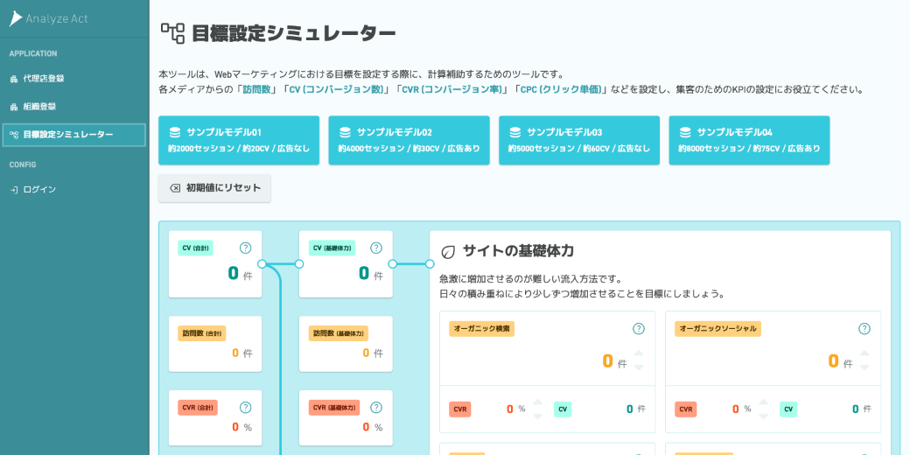The image size is (910, 455).
Task: Show help for CVR (合計)
Action: [x=246, y=408]
